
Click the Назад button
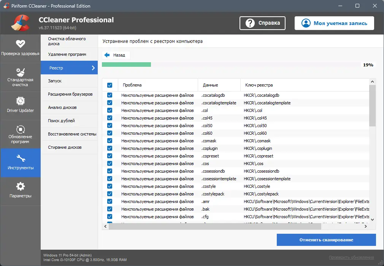pyautogui.click(x=116, y=55)
